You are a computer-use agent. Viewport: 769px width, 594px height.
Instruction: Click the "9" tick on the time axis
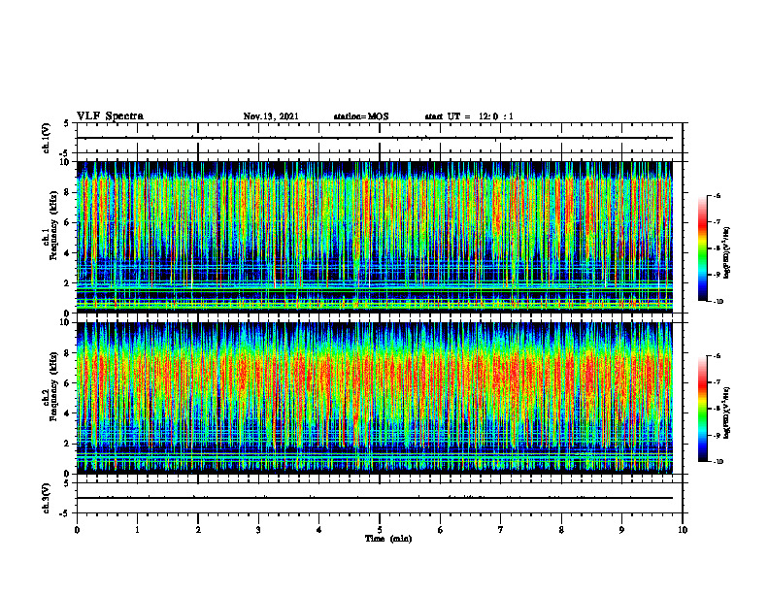click(621, 530)
